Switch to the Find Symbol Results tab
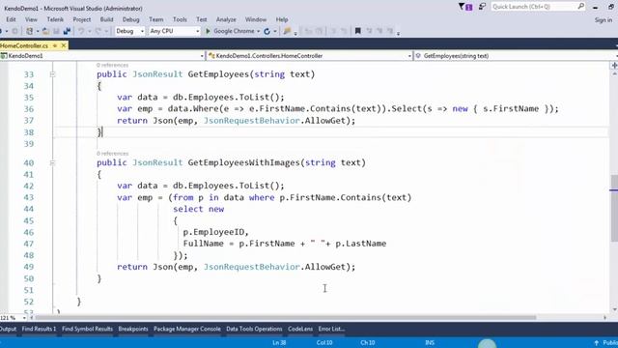The width and height of the screenshot is (618, 348). point(87,329)
